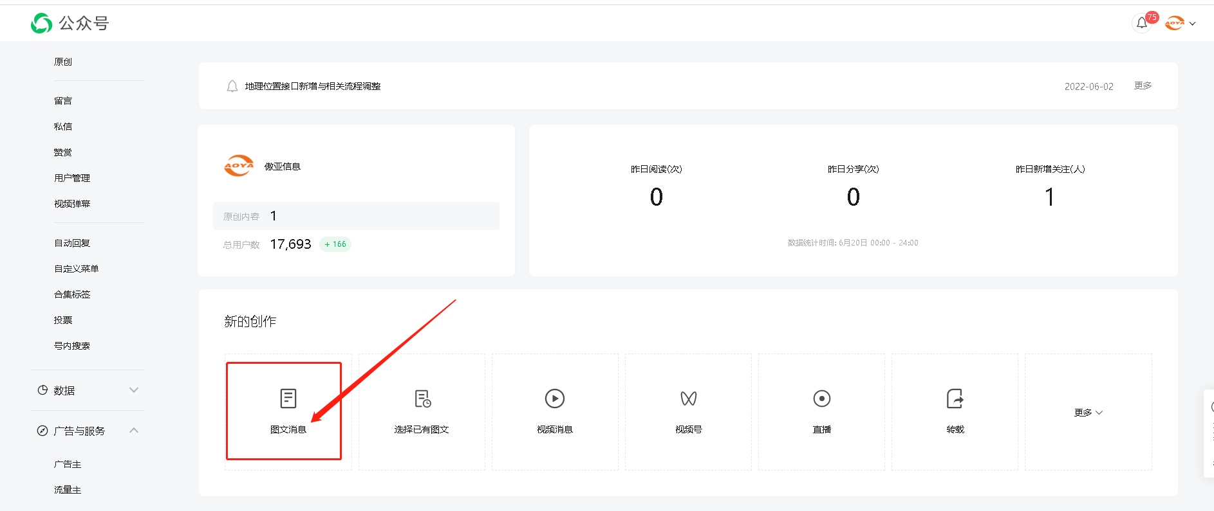Open 选择已有图文 icon
The width and height of the screenshot is (1214, 511).
click(x=422, y=399)
